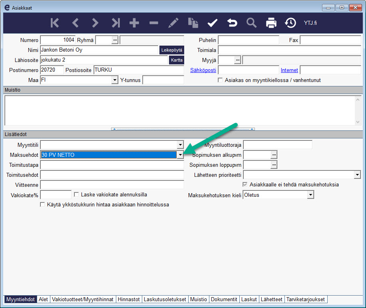This screenshot has width=366, height=308.
Task: Toggle Asiakkaalle ei tehdä maksukehotuksia checkbox
Action: [245, 184]
